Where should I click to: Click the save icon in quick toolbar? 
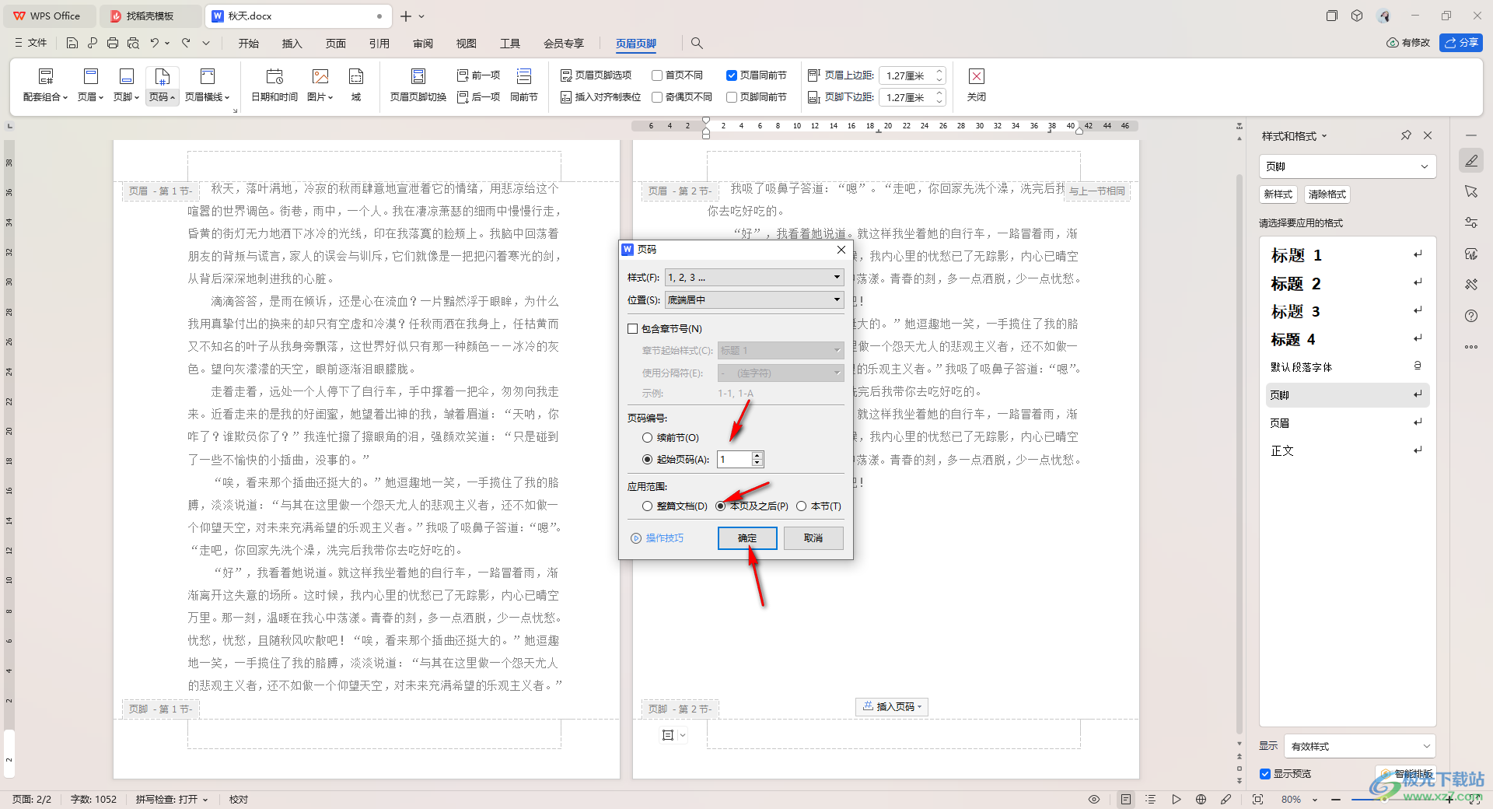click(72, 44)
